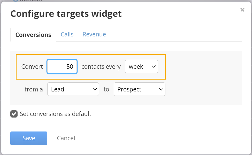Focus the contacts number field showing 50
This screenshot has height=155, width=252.
point(62,66)
